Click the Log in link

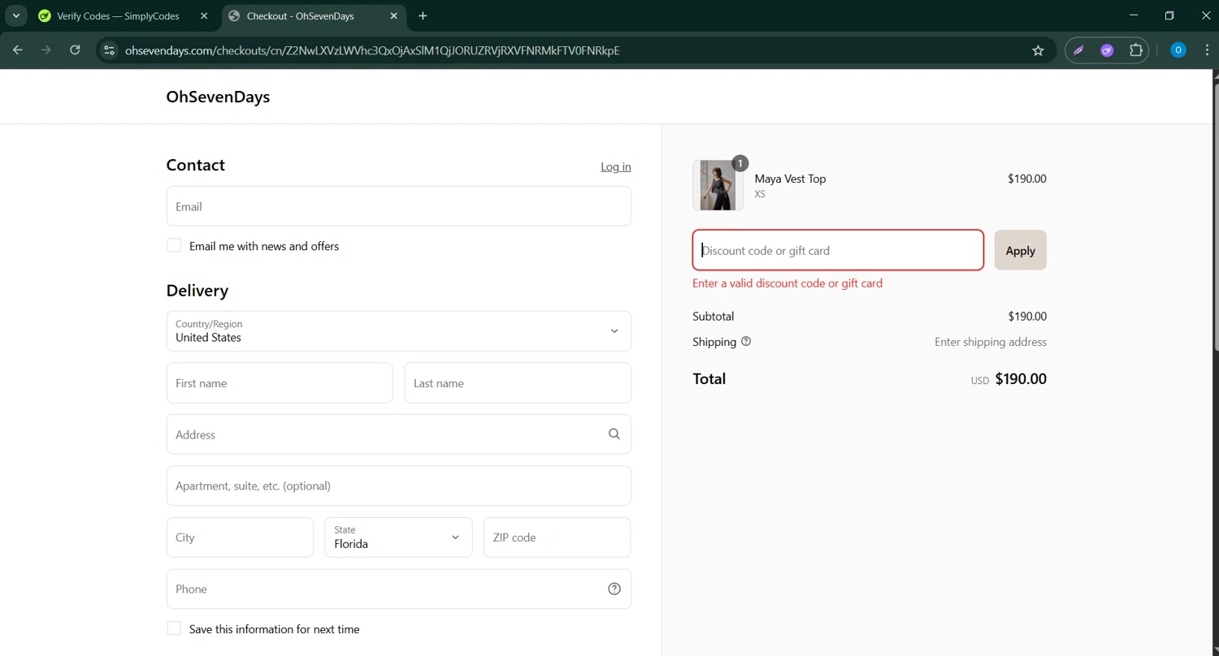[x=616, y=166]
